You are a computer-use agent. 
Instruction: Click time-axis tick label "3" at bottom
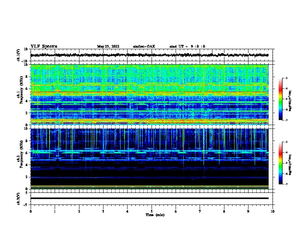click(103, 211)
